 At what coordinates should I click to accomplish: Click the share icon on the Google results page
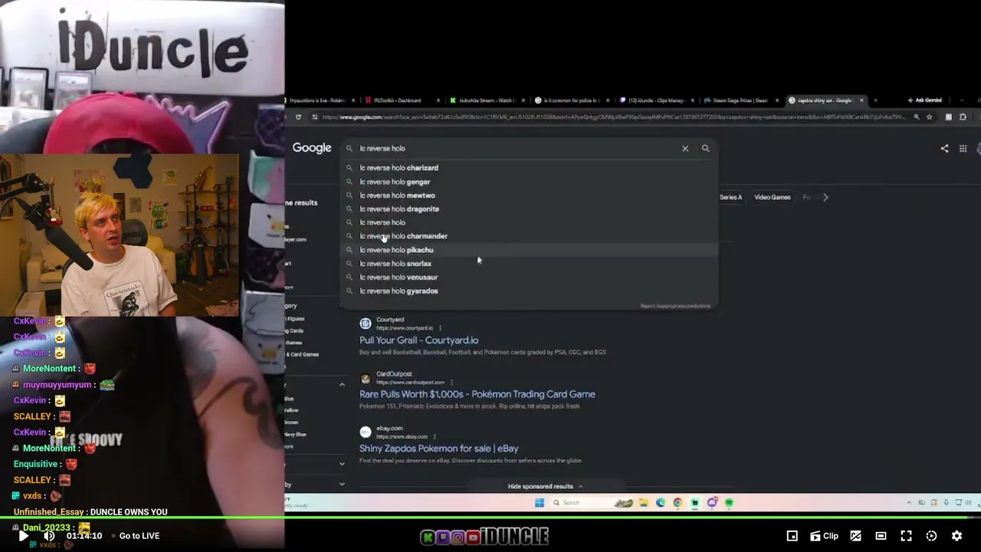(x=944, y=149)
